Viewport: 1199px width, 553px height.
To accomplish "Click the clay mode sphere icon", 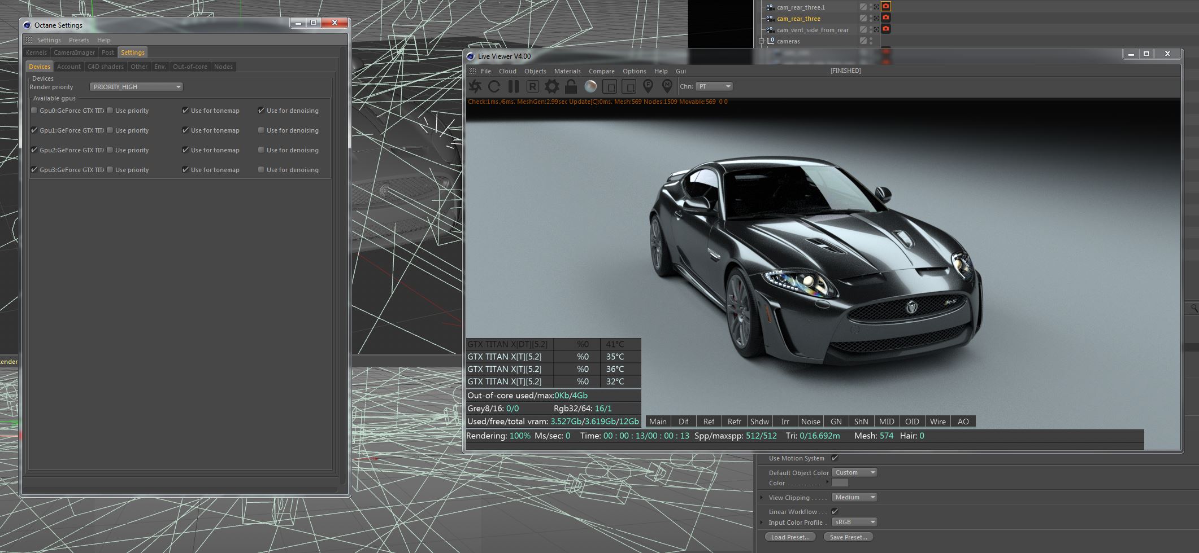I will point(590,86).
